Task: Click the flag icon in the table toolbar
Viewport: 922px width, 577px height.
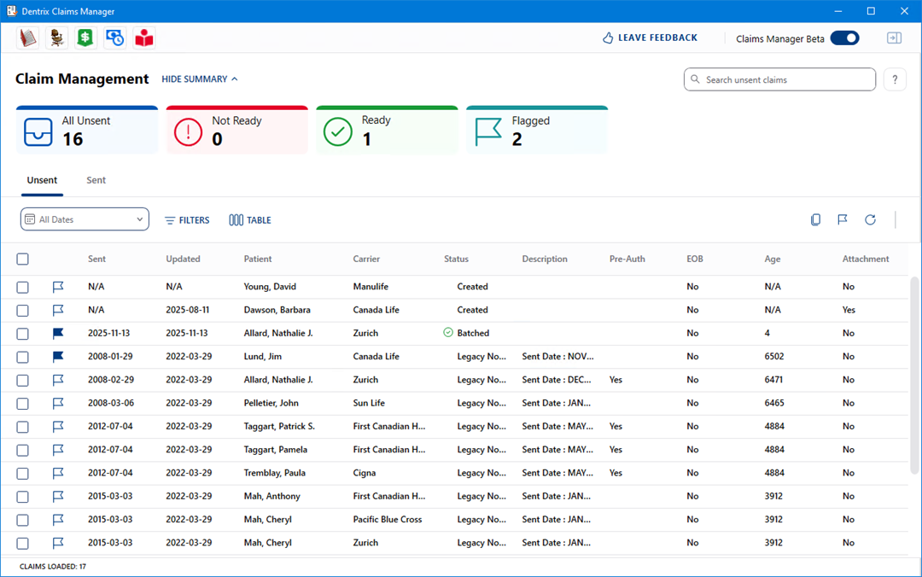Action: click(843, 220)
